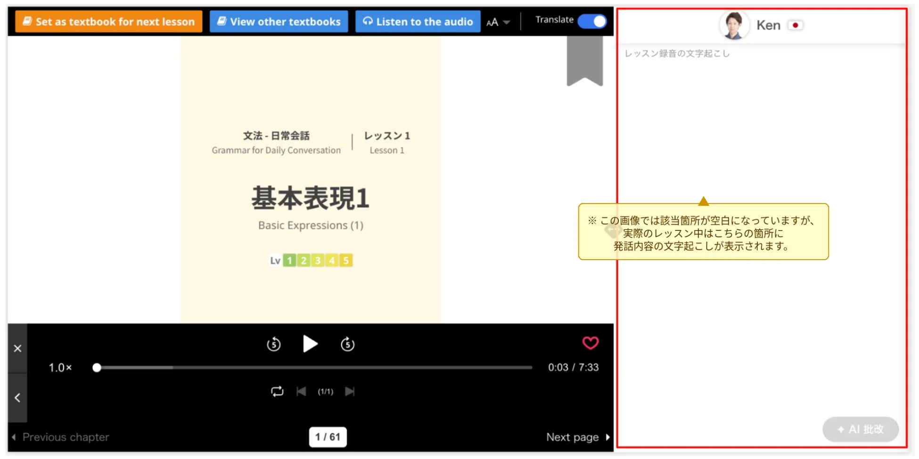Click the name Ken in header
The width and height of the screenshot is (919, 459).
coord(768,25)
